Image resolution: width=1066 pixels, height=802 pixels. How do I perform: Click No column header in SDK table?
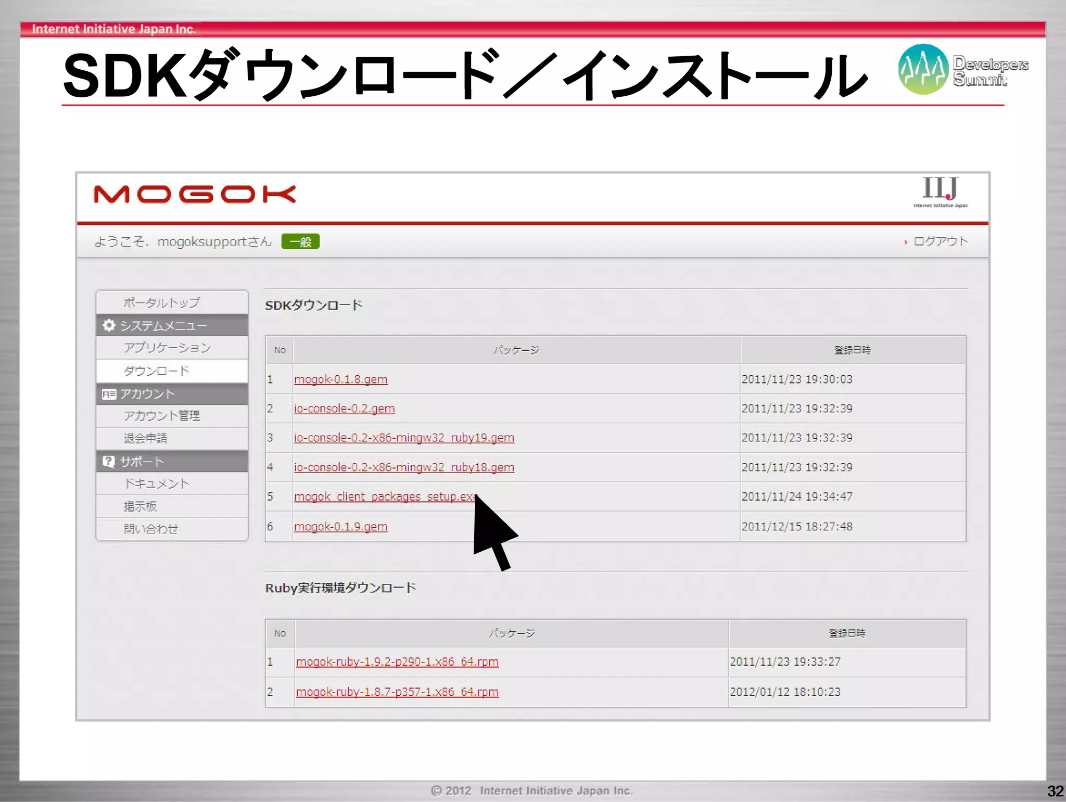coord(280,350)
